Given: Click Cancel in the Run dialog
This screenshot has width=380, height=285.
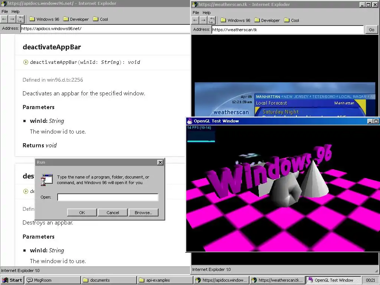Looking at the screenshot, I should [x=113, y=213].
